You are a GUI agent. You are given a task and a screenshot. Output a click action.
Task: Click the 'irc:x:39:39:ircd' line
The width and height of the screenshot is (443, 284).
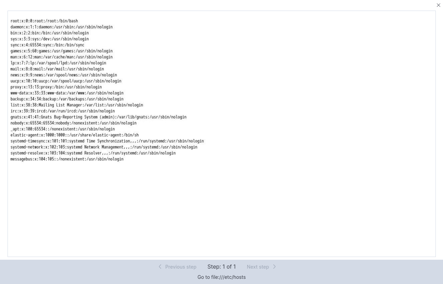[x=62, y=111]
